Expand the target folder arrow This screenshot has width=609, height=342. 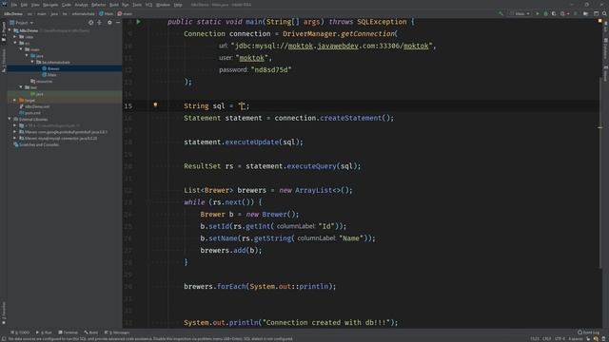click(15, 100)
